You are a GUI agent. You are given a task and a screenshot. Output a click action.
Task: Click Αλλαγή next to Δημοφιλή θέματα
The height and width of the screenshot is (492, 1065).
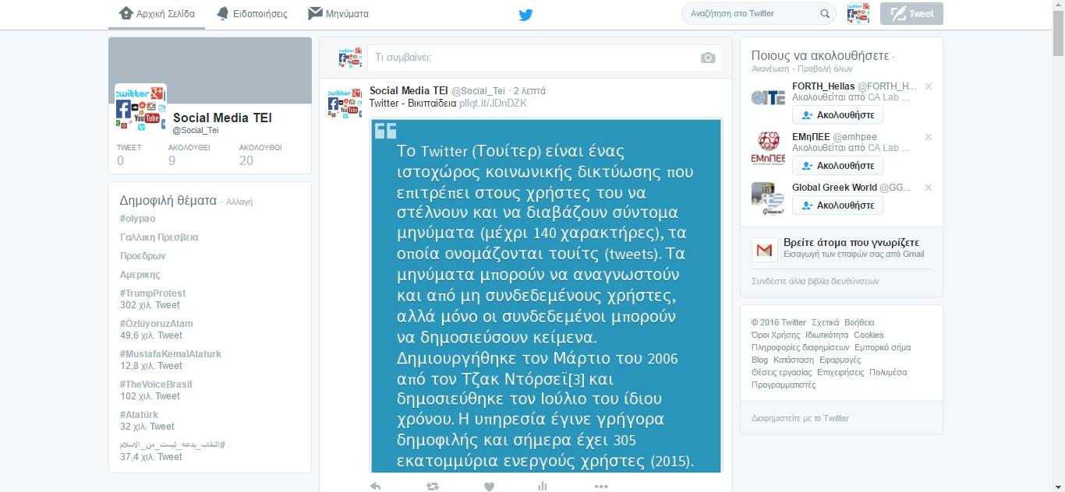[239, 202]
